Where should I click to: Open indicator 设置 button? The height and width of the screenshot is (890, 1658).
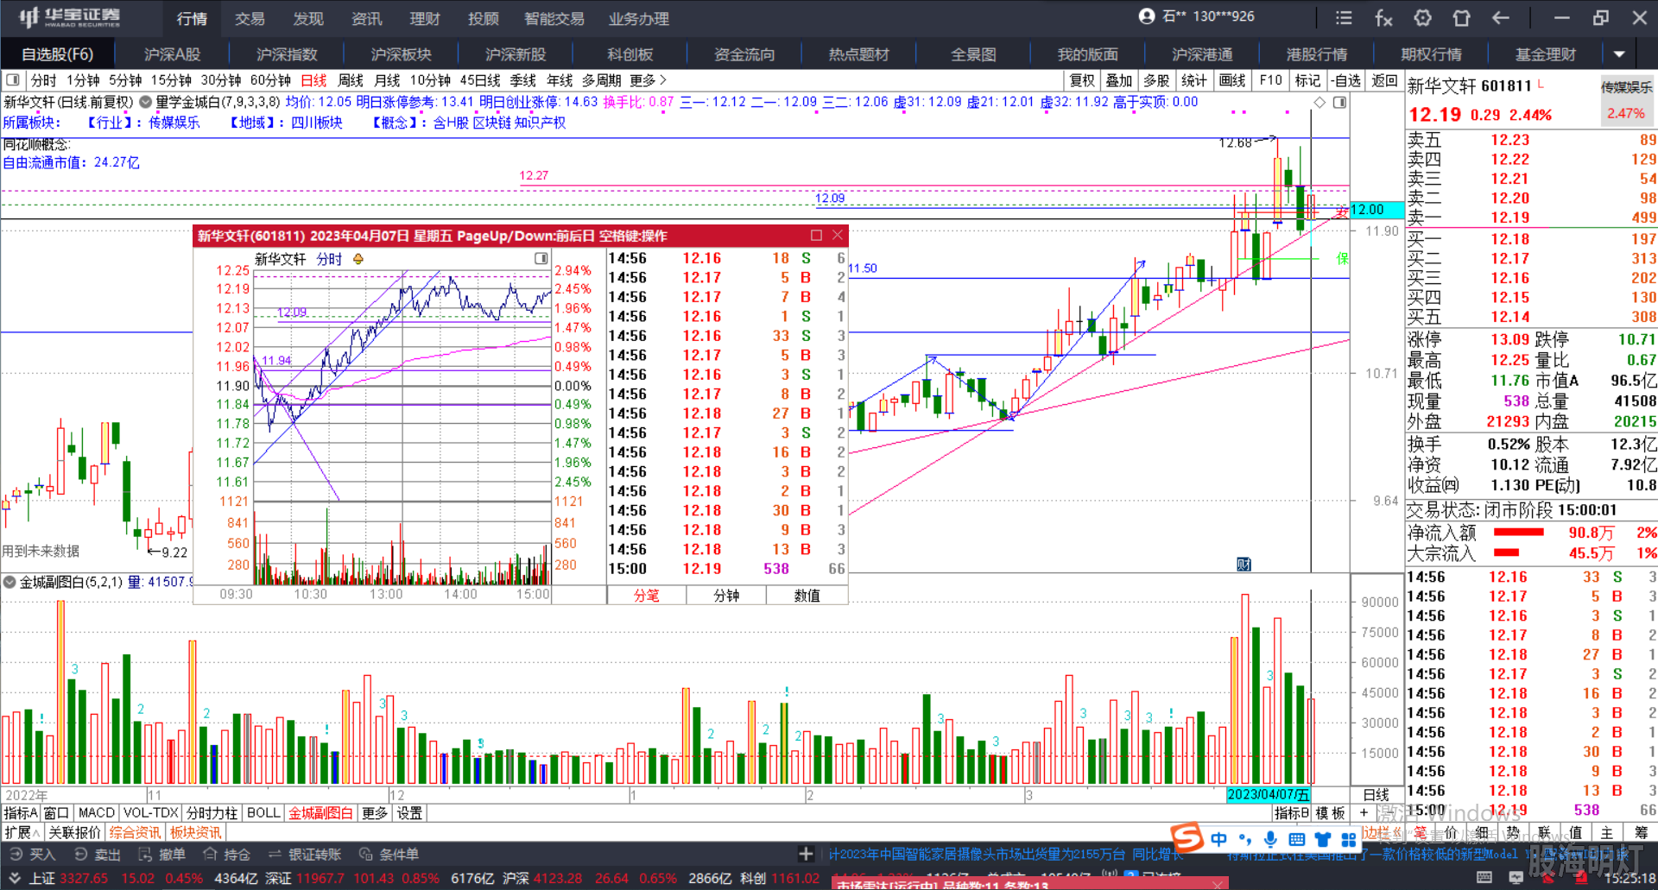pyautogui.click(x=409, y=813)
